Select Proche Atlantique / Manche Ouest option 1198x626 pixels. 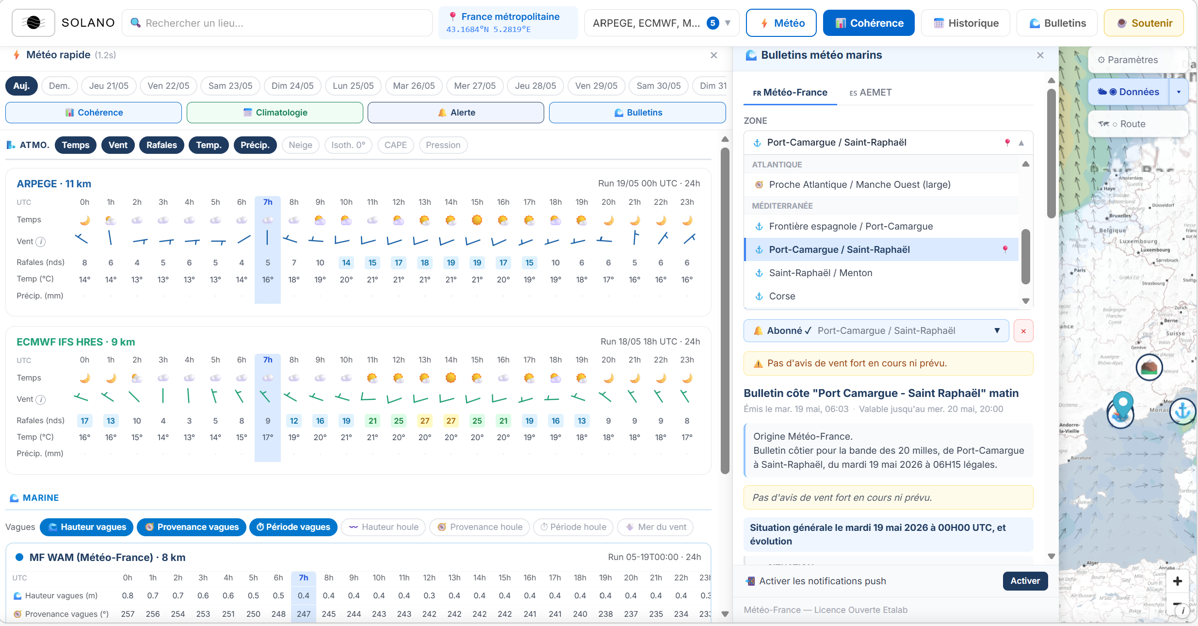882,185
